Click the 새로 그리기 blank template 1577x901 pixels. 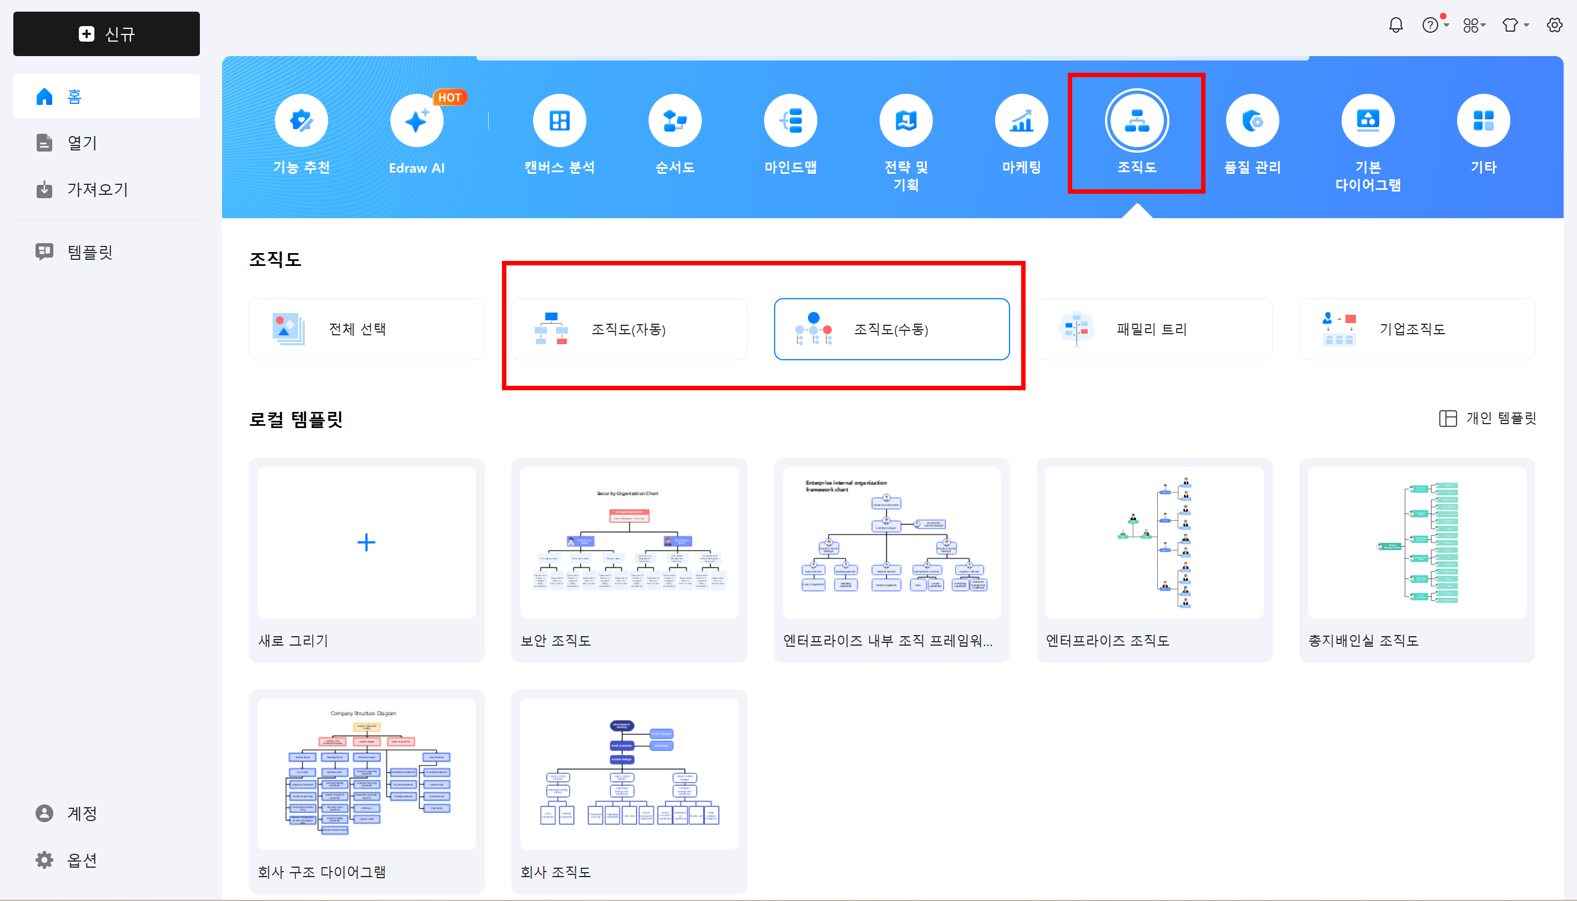[366, 560]
